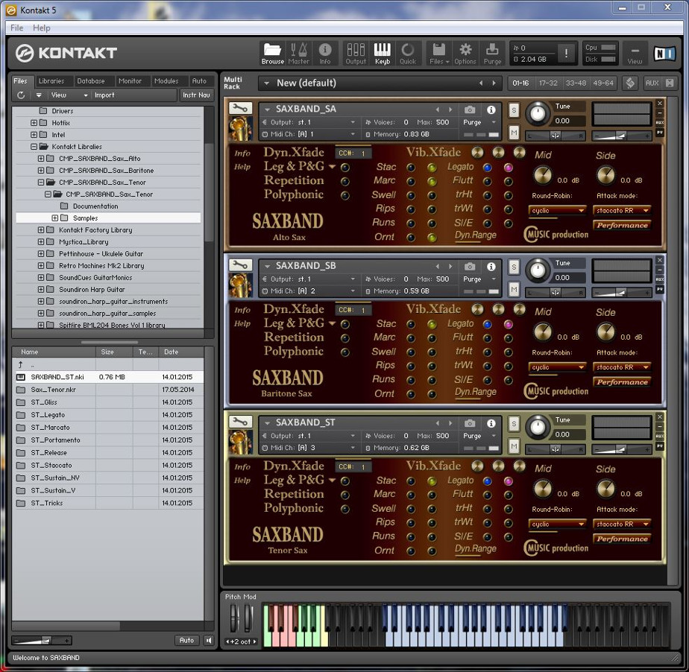Viewport: 689px width, 672px height.
Task: Mute the SAXBAND_SA instrument
Action: coord(514,132)
